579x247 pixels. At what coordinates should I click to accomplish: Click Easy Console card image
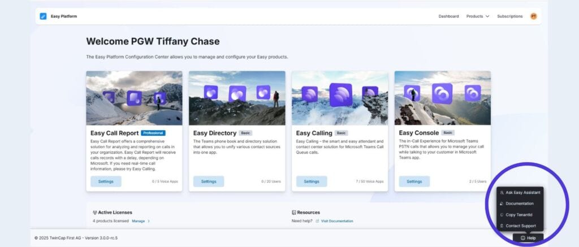tap(443, 98)
